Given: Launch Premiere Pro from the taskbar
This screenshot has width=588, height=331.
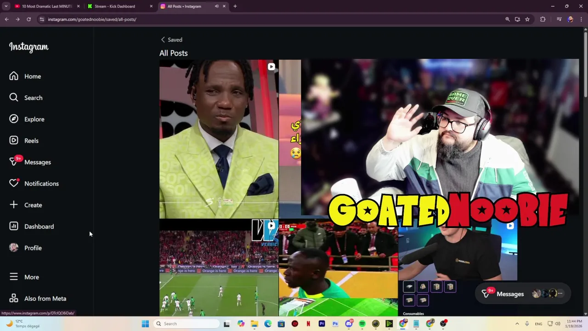Looking at the screenshot, I should [x=322, y=324].
